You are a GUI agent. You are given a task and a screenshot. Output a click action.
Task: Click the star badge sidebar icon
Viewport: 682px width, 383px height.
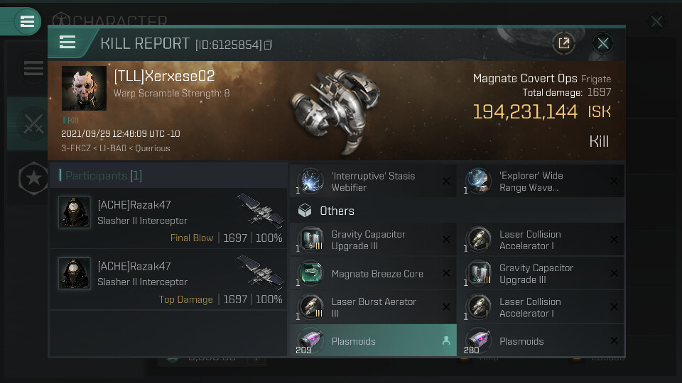(x=33, y=179)
